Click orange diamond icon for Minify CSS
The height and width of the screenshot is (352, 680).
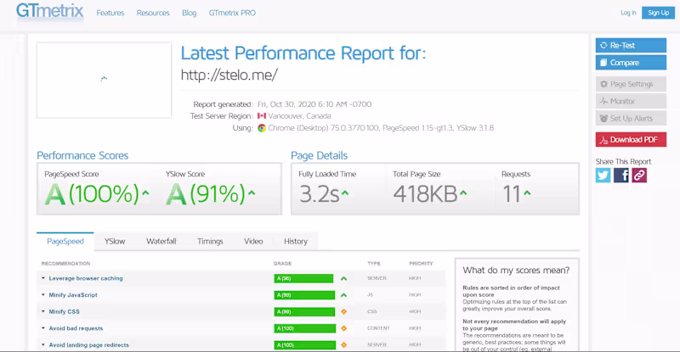tap(344, 312)
